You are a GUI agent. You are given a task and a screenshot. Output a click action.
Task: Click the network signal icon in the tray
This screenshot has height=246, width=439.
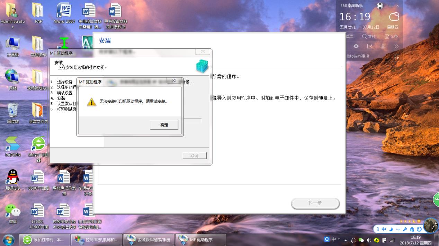393,239
